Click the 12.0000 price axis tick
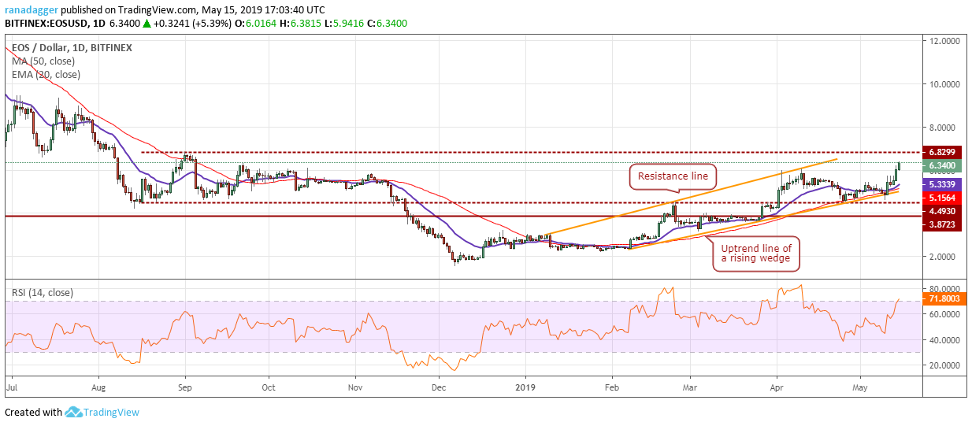 [945, 40]
